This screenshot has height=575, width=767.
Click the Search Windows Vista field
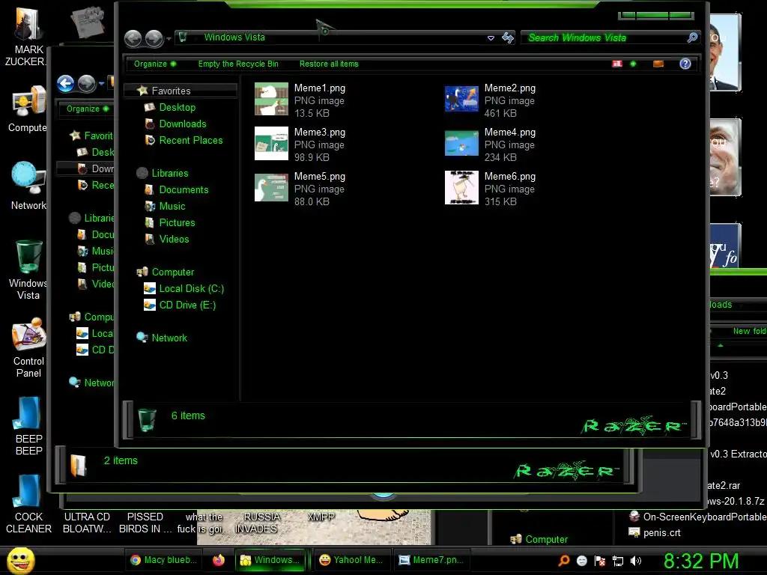(604, 37)
